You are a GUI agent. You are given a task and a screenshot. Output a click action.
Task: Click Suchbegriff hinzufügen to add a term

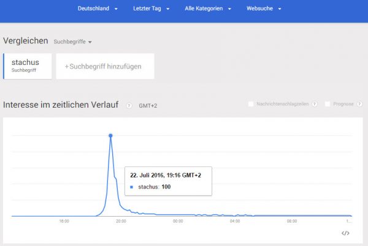(105, 66)
